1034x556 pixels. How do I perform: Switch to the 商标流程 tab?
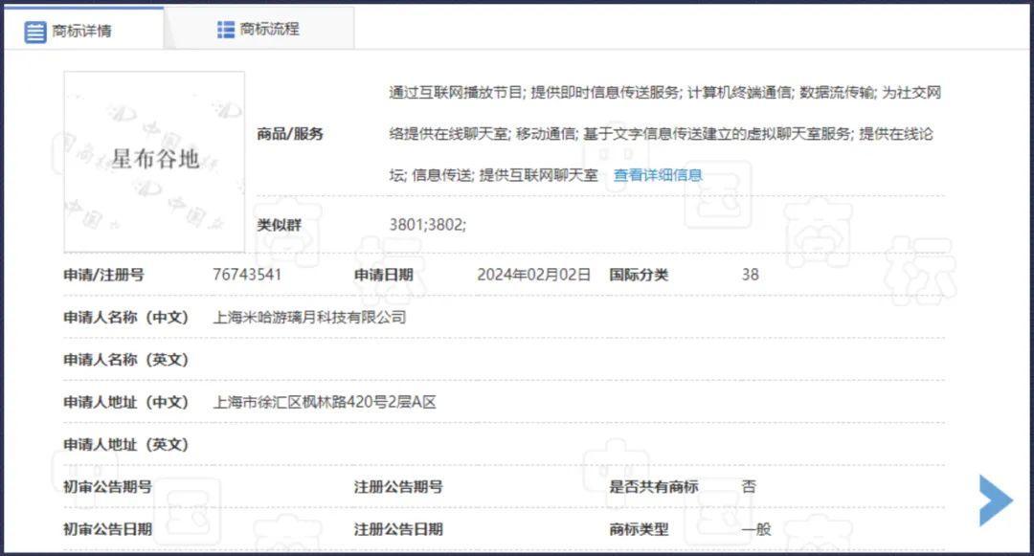coord(269,30)
